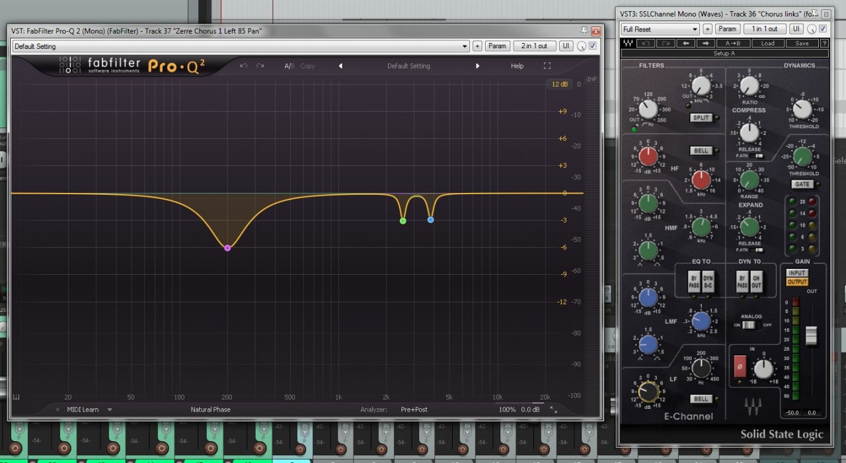
Task: Click the Waves previous preset left arrow
Action: 686,44
